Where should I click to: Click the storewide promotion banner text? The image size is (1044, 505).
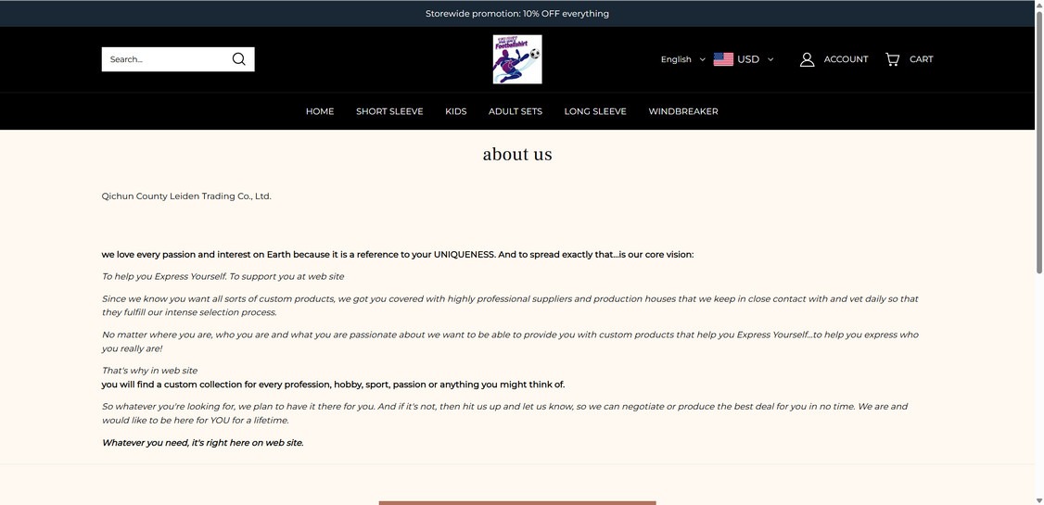pos(517,13)
